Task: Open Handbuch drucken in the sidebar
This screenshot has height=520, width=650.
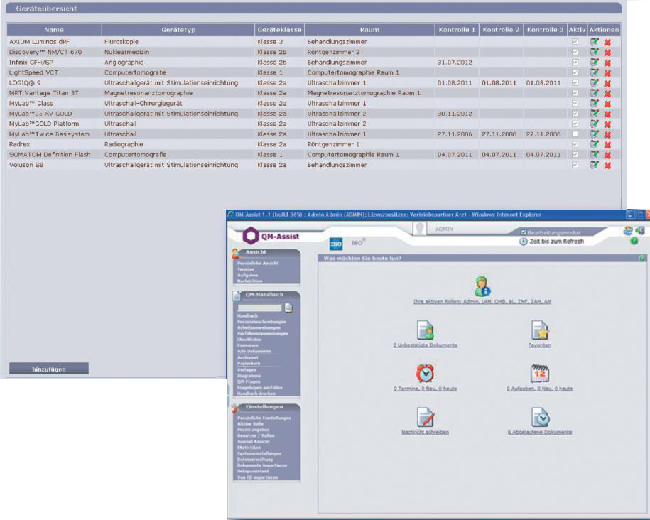Action: [256, 393]
